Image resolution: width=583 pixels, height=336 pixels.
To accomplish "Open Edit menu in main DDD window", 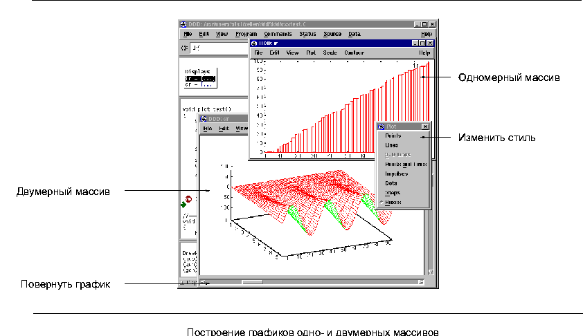I will [x=204, y=34].
